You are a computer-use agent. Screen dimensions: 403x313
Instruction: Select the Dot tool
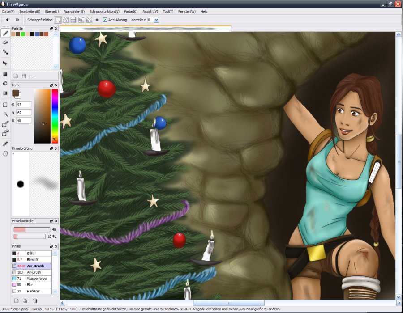click(x=5, y=52)
